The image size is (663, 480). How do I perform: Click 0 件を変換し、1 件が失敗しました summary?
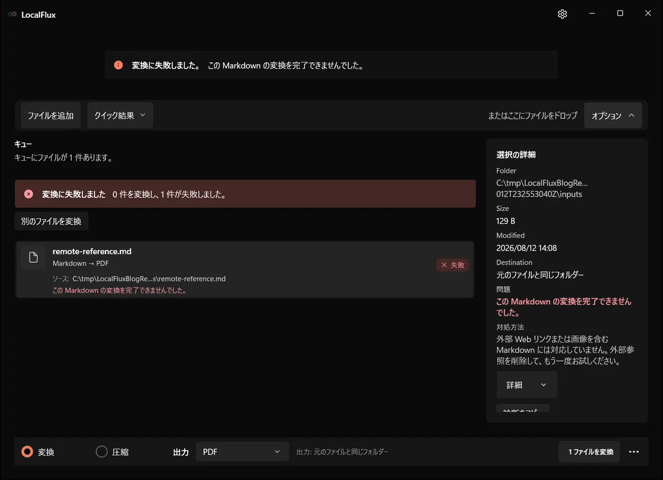pyautogui.click(x=169, y=194)
